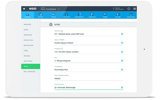Click the NFIRS section header text
Viewport: 161px width, 100px height.
pos(57,25)
